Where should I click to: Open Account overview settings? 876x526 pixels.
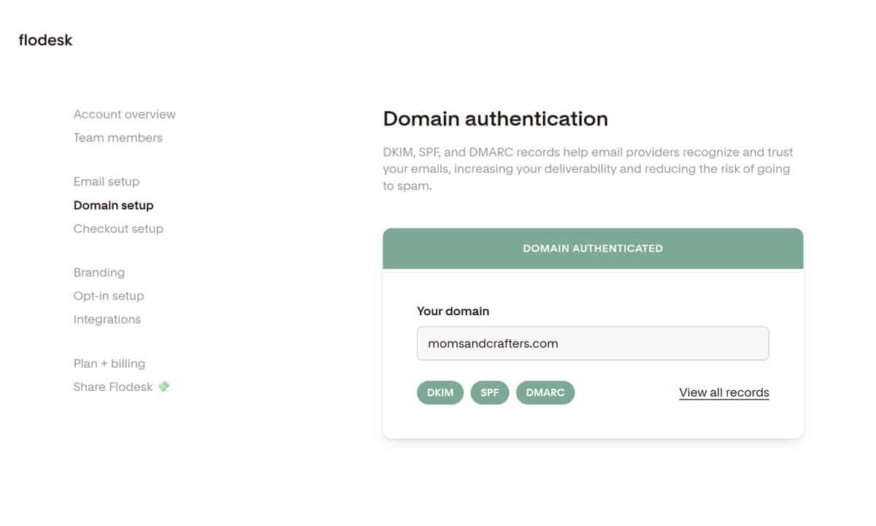point(124,115)
